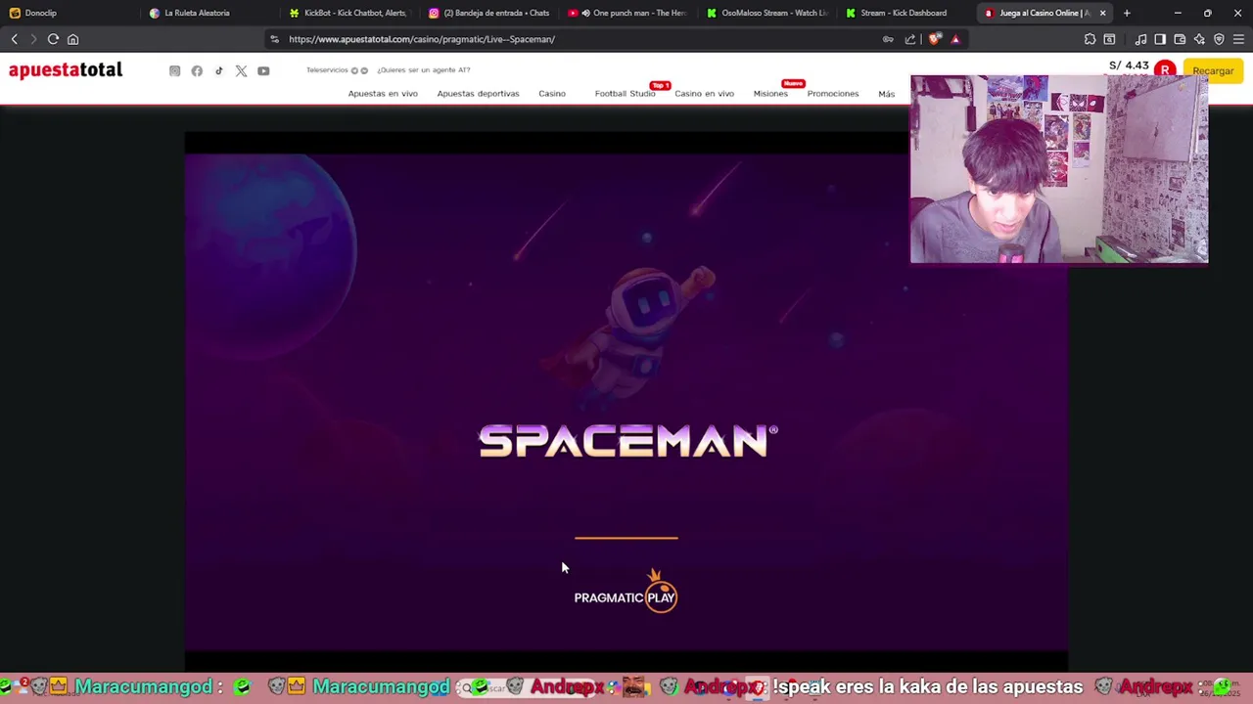Open Leo AI sparkle icon
Viewport: 1253px width, 704px height.
point(1199,39)
